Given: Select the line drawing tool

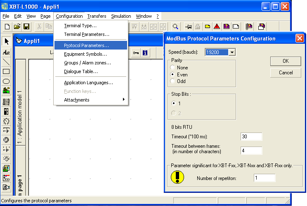Looking at the screenshot, I should point(6,62).
